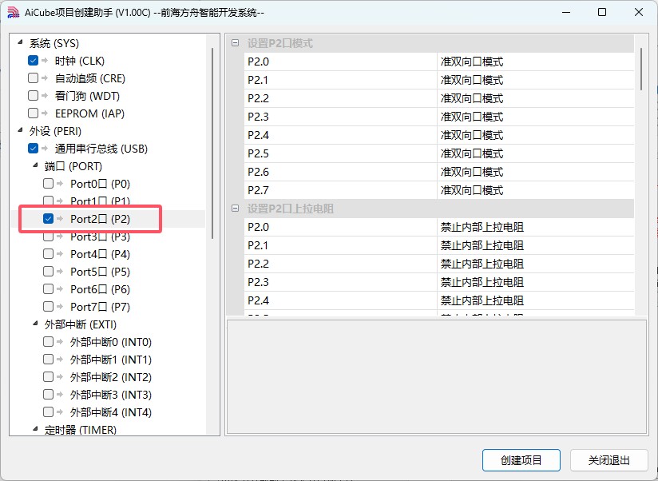Tick 外部中断2 (INT2) checkbox
This screenshot has width=658, height=481.
[48, 377]
